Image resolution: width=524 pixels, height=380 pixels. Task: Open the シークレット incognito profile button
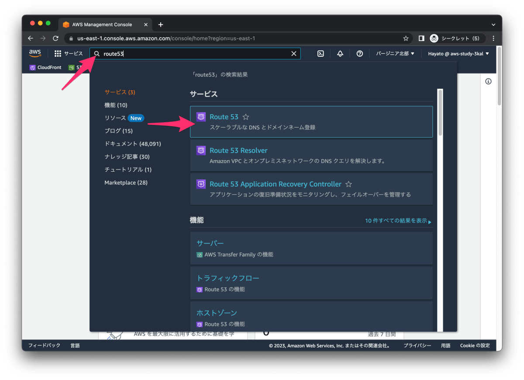click(x=457, y=38)
